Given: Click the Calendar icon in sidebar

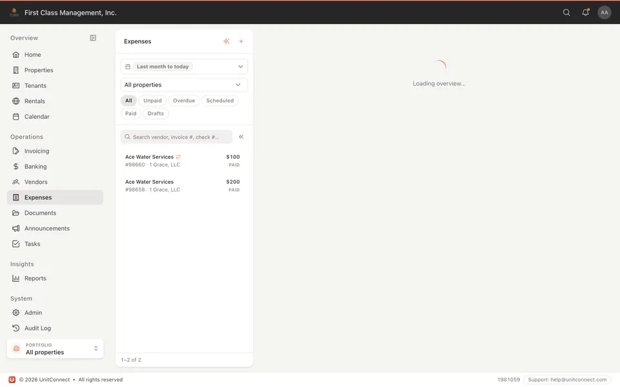Looking at the screenshot, I should pyautogui.click(x=15, y=117).
